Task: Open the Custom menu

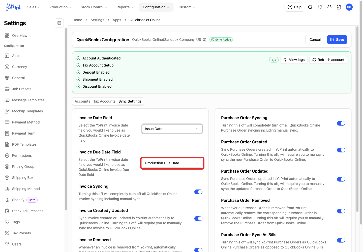Action: [187, 7]
